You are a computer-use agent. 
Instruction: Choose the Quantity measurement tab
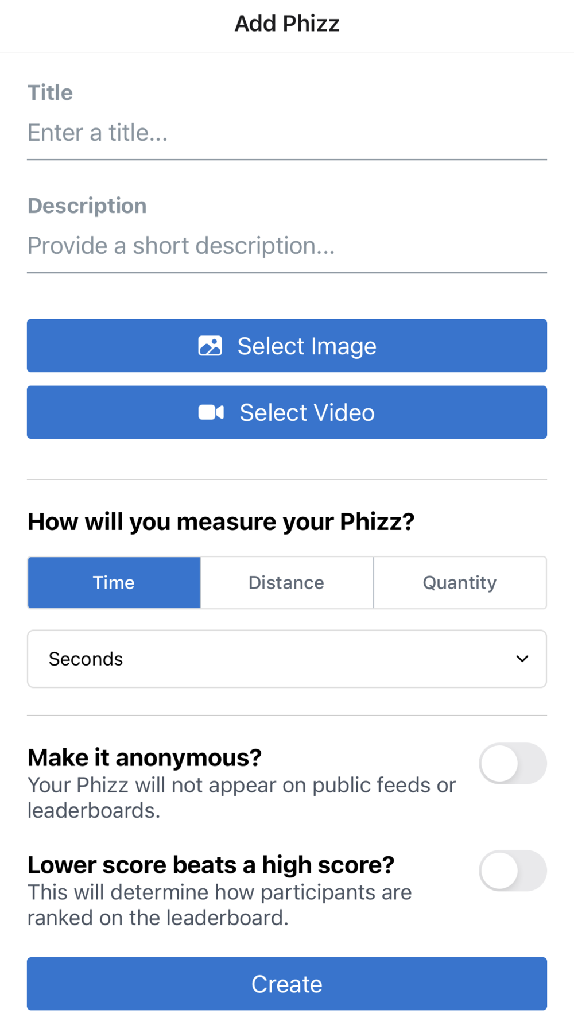[459, 582]
